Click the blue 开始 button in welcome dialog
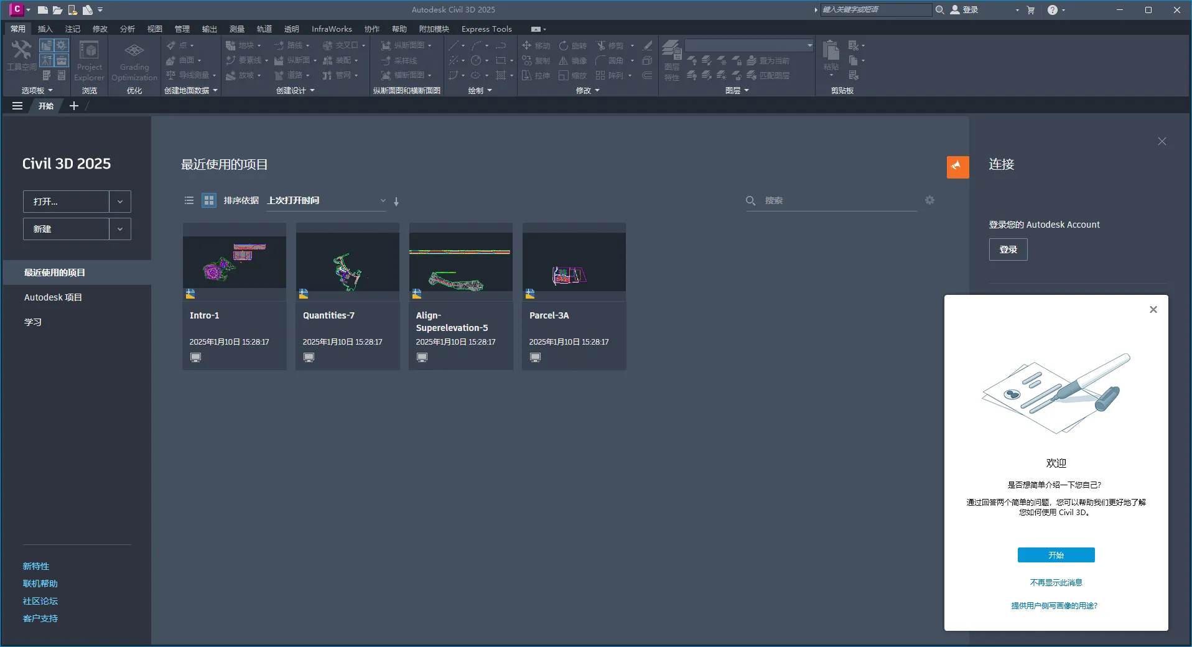The image size is (1192, 647). pos(1056,555)
